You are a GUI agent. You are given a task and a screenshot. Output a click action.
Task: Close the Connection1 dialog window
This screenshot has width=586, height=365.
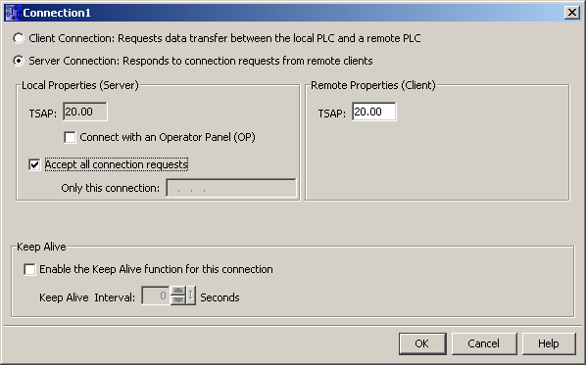pyautogui.click(x=572, y=13)
